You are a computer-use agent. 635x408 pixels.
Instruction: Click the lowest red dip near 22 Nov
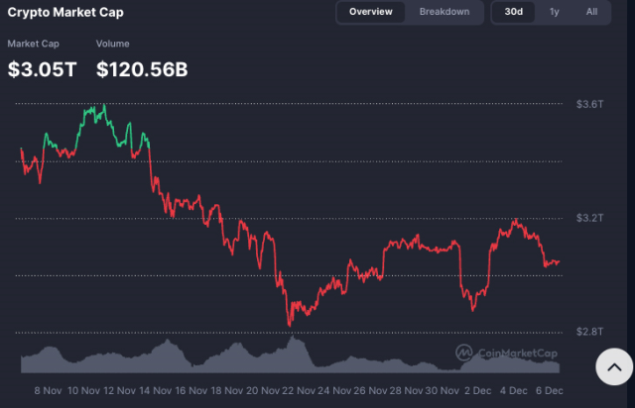pyautogui.click(x=290, y=323)
